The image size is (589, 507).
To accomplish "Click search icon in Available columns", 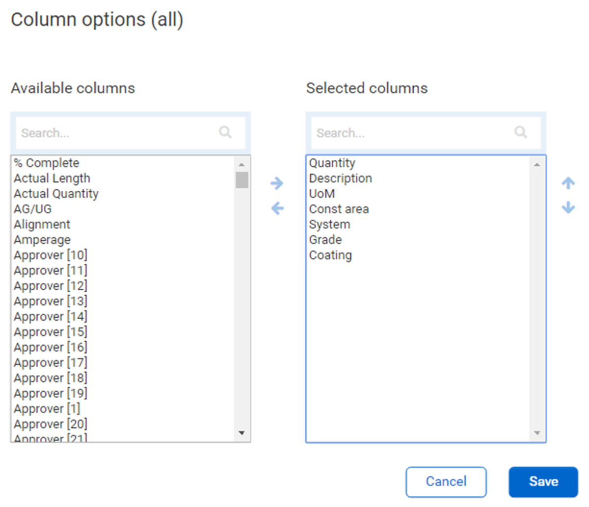I will (x=225, y=132).
